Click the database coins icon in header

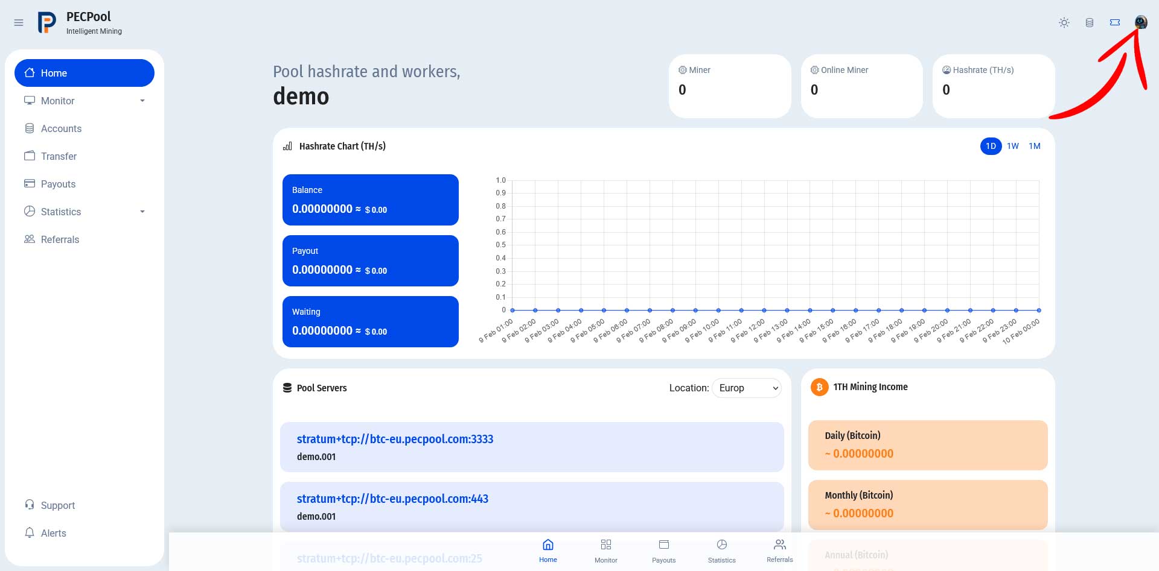(x=1090, y=23)
